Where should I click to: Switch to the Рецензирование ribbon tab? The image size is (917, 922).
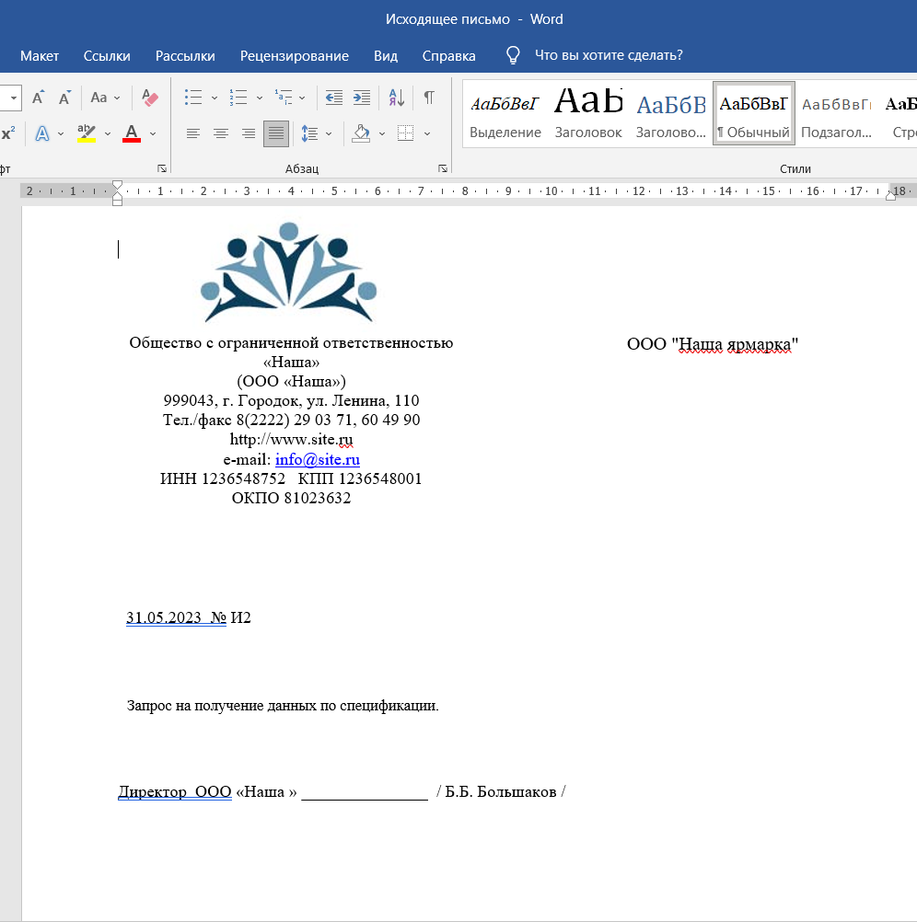tap(294, 55)
